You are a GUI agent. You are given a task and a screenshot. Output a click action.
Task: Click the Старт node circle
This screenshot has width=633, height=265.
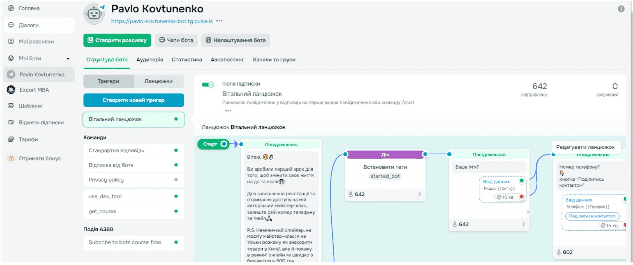[224, 144]
